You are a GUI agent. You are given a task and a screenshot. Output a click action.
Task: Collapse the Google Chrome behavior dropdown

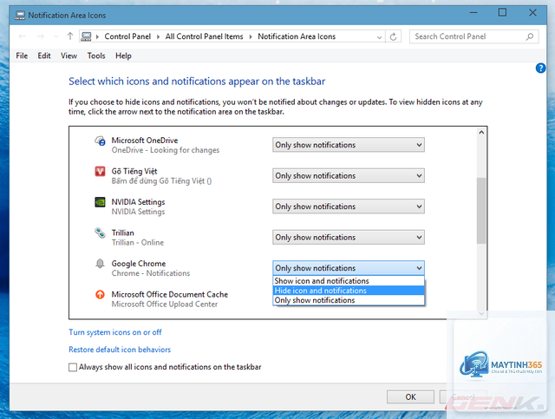349,268
